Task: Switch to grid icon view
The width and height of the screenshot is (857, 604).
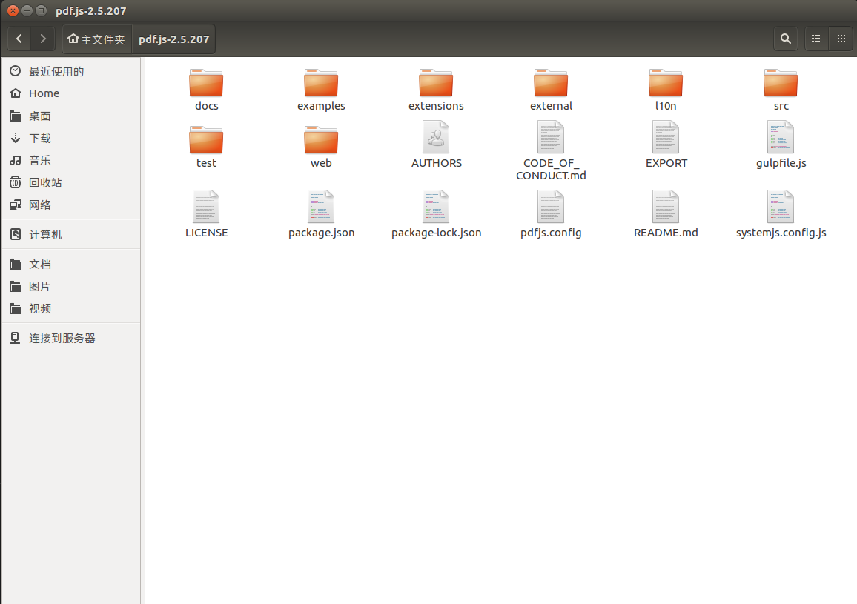Action: [x=841, y=39]
